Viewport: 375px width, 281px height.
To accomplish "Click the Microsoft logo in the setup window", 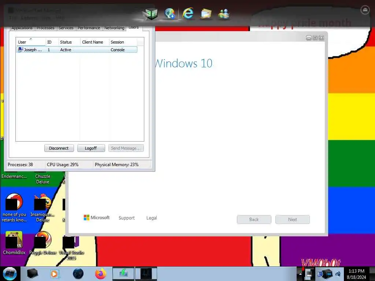I will [97, 218].
